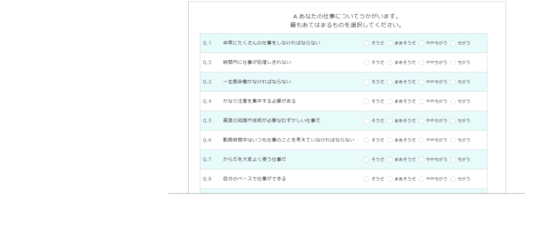Select 'そうだ' for Q.1 非常にたくさんの仕事
The image size is (536, 230).
point(367,43)
